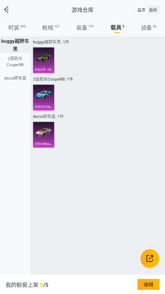165x294 pixels.
Task: Open the pink 玛莎拉蒂 sedan item
Action: 44,135
